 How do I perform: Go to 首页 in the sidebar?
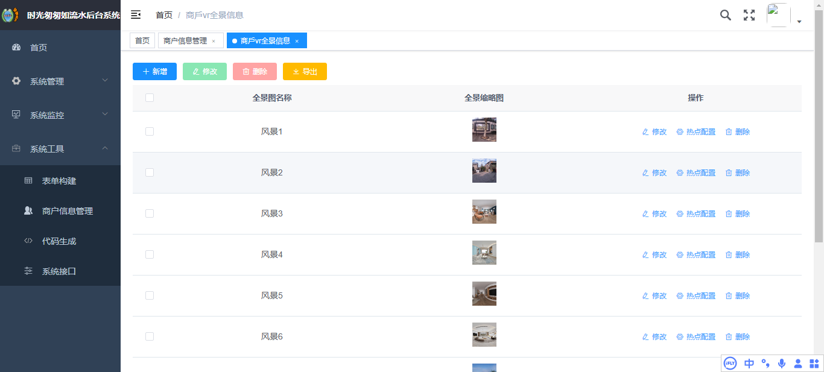(x=60, y=47)
